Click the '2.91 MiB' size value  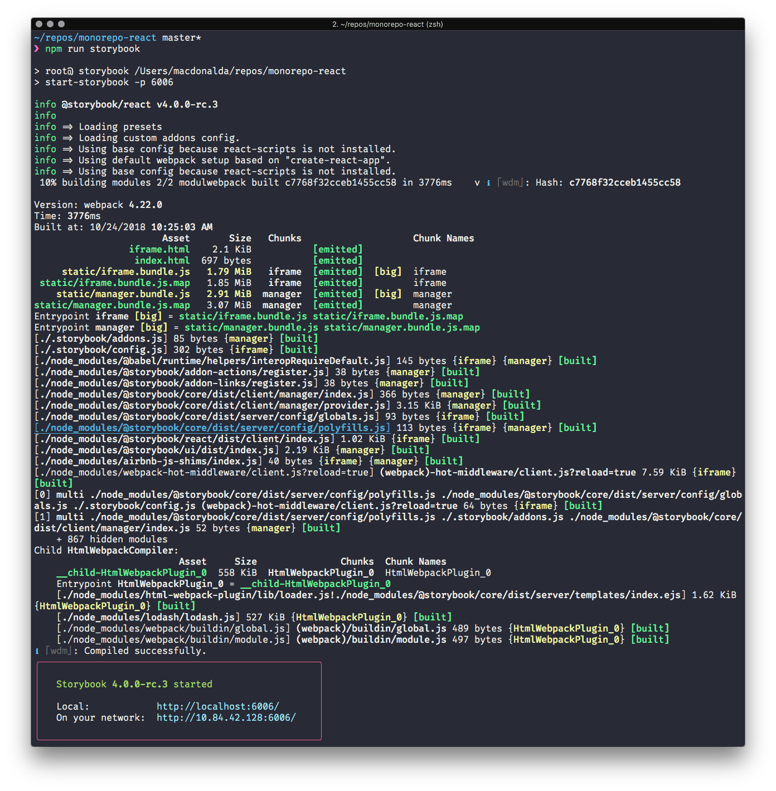point(229,294)
